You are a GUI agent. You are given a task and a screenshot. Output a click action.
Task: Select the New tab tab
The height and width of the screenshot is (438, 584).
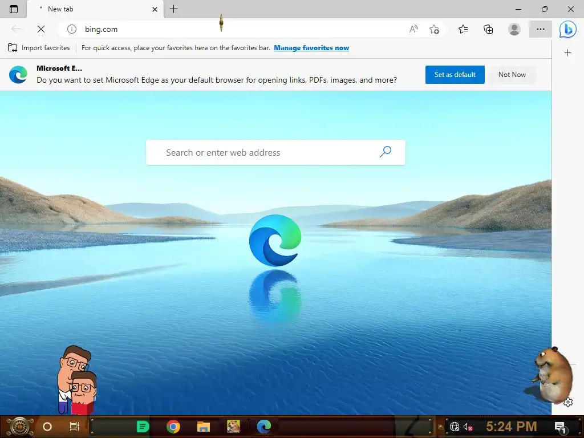point(95,9)
